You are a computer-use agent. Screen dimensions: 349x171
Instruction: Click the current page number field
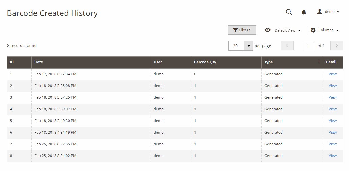(x=308, y=46)
